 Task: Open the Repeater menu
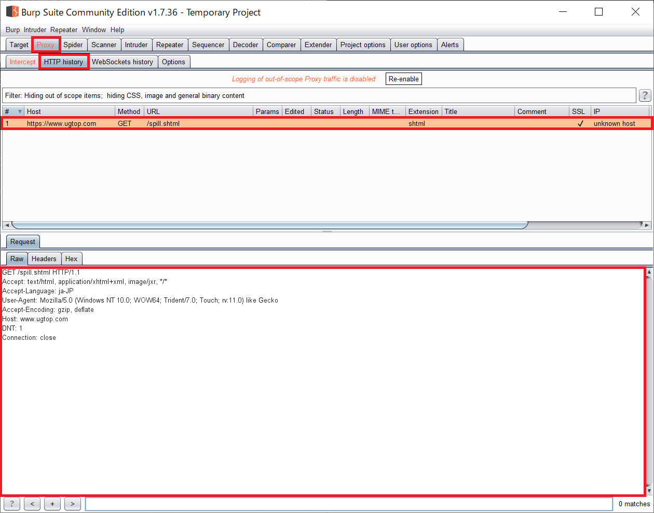coord(64,30)
